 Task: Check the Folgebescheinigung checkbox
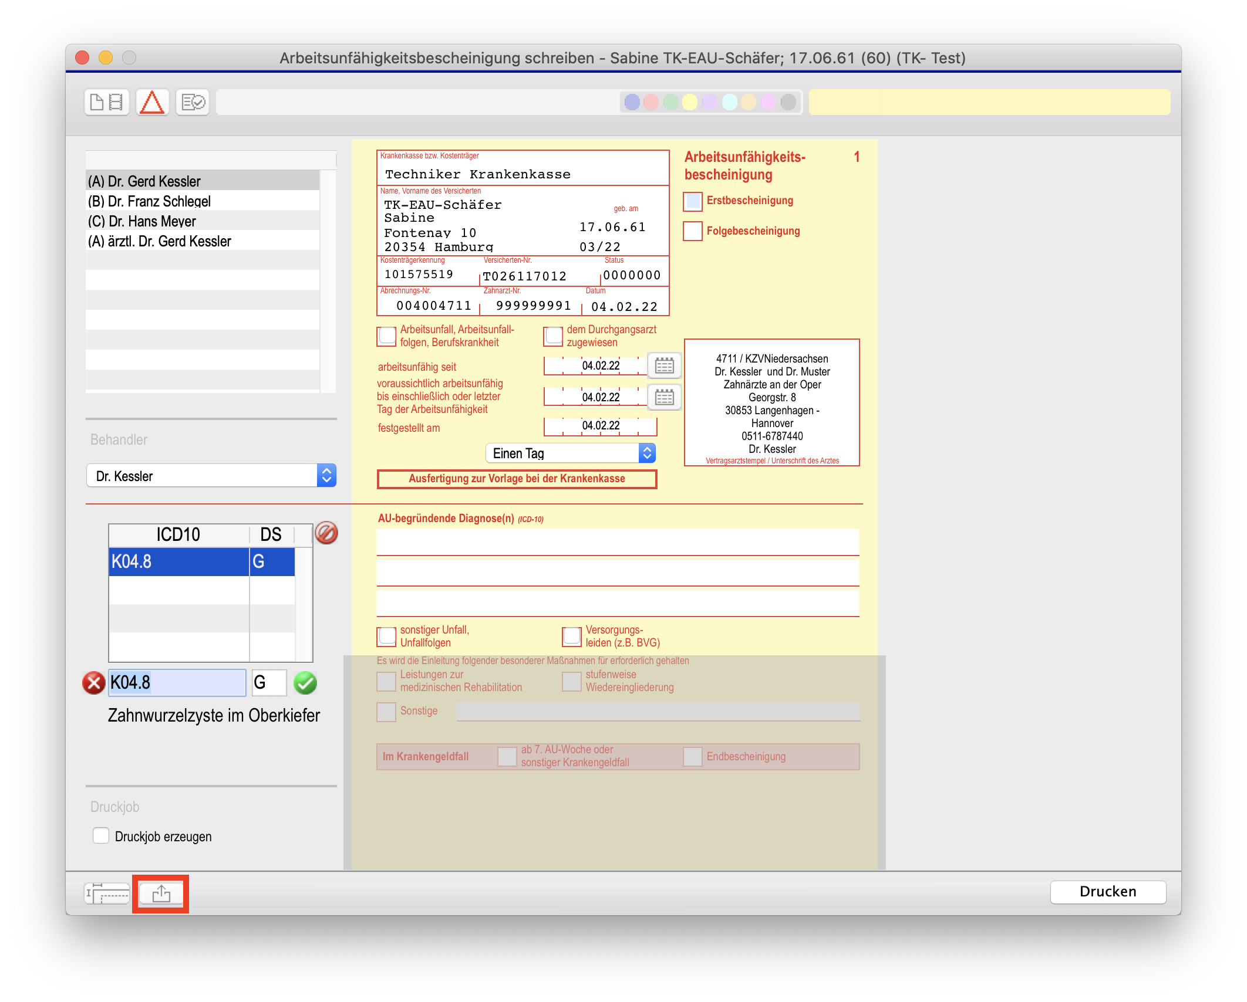pyautogui.click(x=693, y=231)
